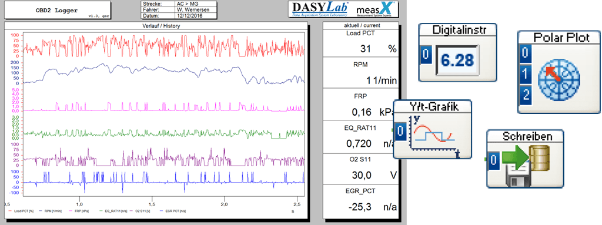Click the EQ_RAT11 value '0,720'
The width and height of the screenshot is (602, 225).
[359, 144]
